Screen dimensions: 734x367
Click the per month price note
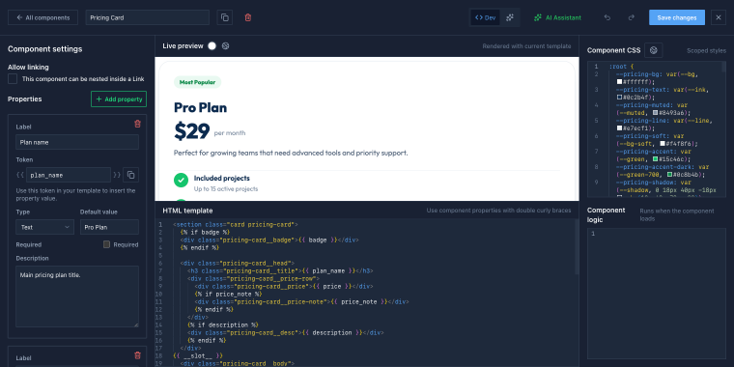coord(230,133)
